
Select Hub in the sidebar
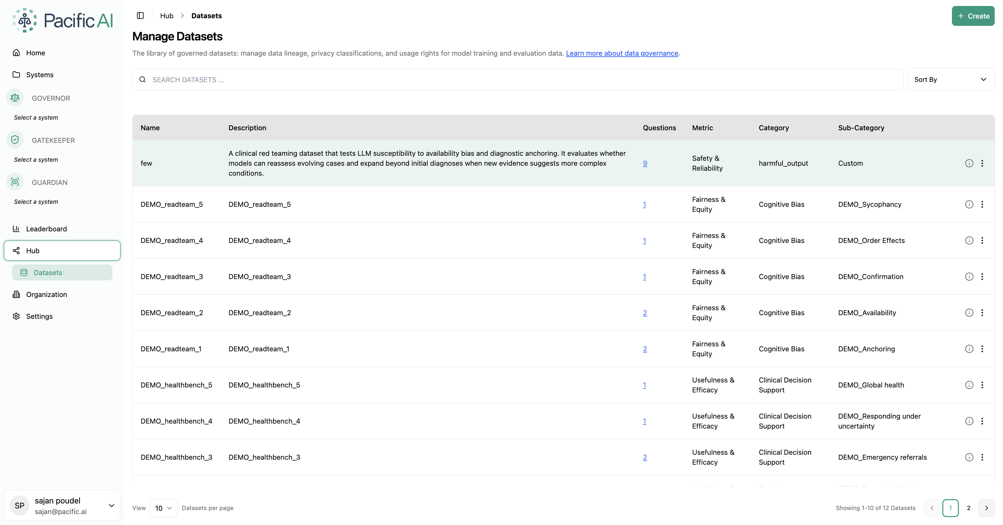pos(62,251)
